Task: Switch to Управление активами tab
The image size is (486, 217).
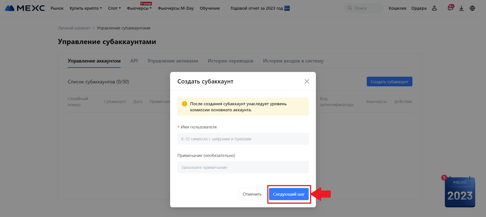Action: click(173, 61)
